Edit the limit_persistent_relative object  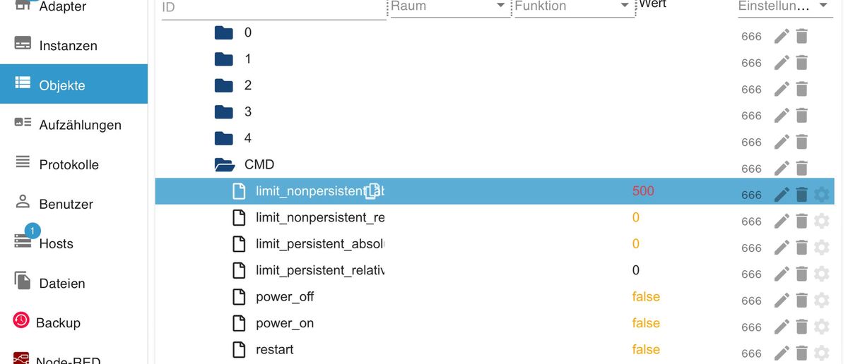[781, 274]
